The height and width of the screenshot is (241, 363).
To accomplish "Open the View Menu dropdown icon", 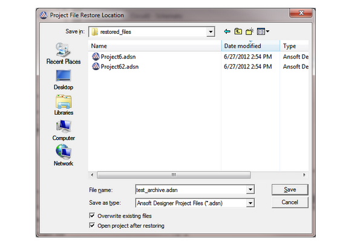I will pyautogui.click(x=263, y=31).
